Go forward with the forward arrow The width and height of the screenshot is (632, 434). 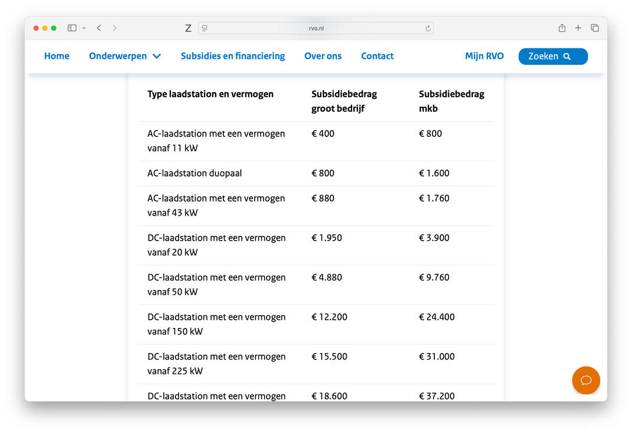tap(114, 28)
